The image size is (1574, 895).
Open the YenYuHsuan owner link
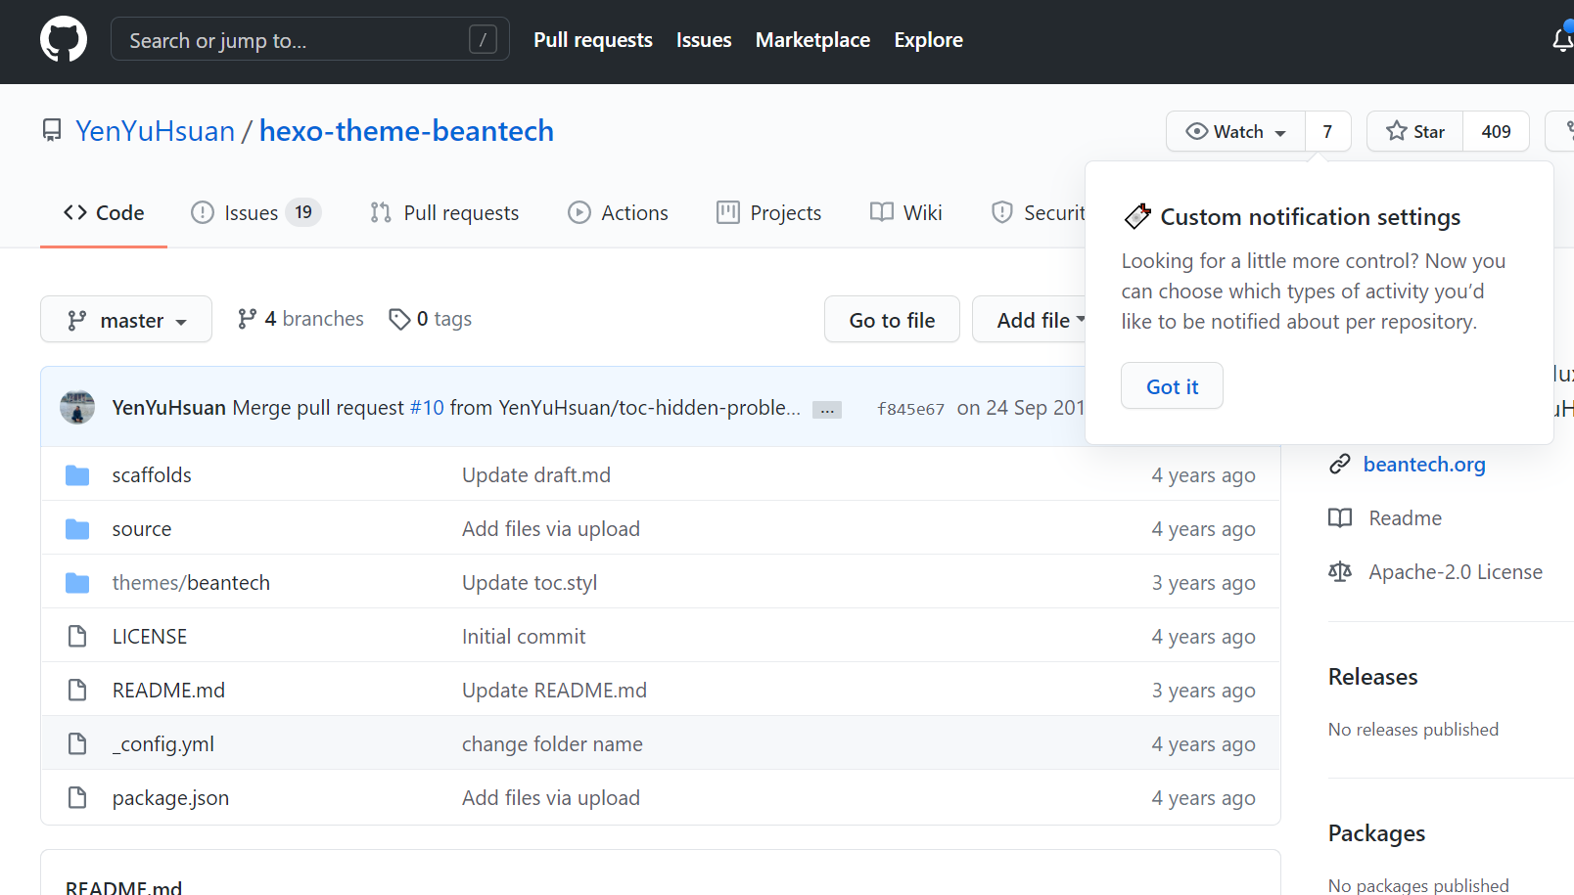click(156, 131)
